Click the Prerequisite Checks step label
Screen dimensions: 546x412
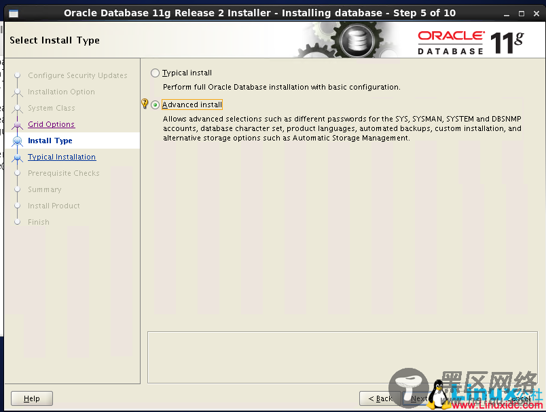(x=63, y=173)
